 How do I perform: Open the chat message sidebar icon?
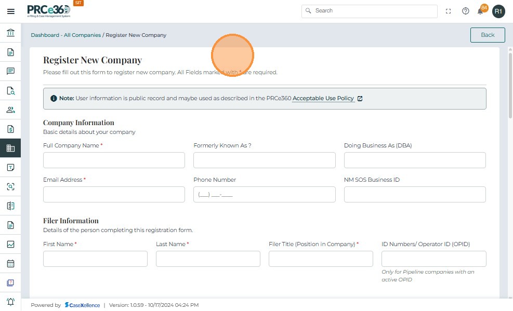click(x=10, y=71)
